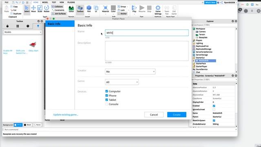
Task: Open the Material picker
Action: (105, 9)
